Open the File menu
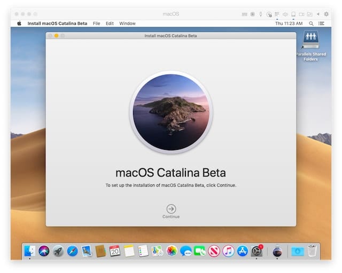 point(96,23)
